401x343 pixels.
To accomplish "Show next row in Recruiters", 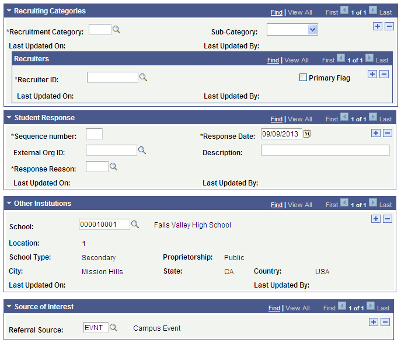I will pos(369,58).
